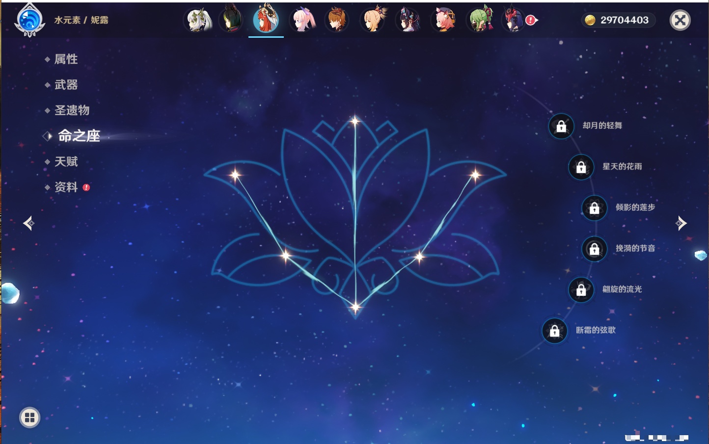Click the 却月的轻舞 label

(x=602, y=126)
